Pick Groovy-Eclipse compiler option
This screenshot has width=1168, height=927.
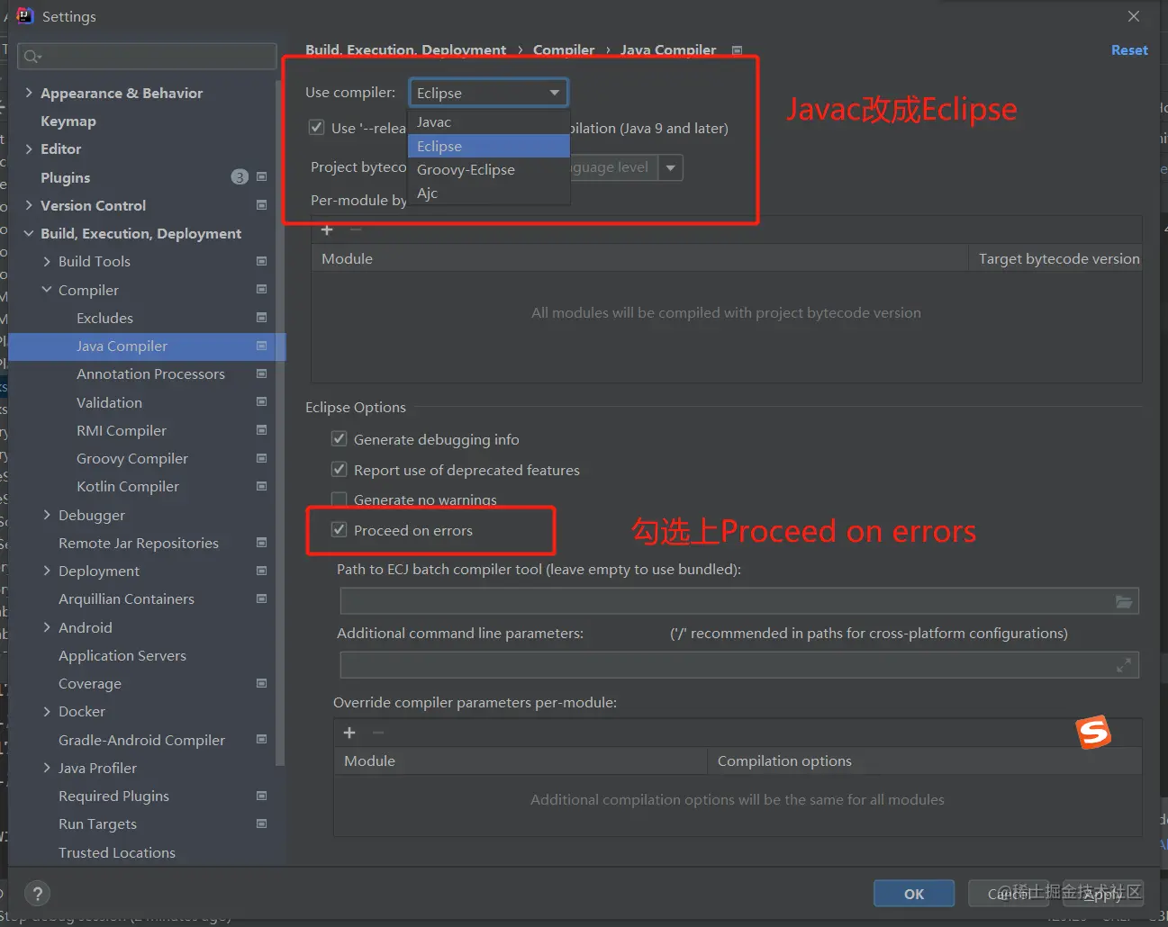[489, 169]
